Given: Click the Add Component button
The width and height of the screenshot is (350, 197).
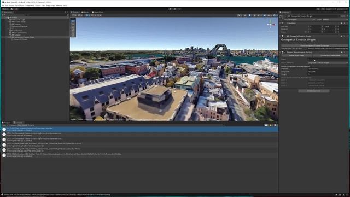Looking at the screenshot, I should [x=313, y=91].
